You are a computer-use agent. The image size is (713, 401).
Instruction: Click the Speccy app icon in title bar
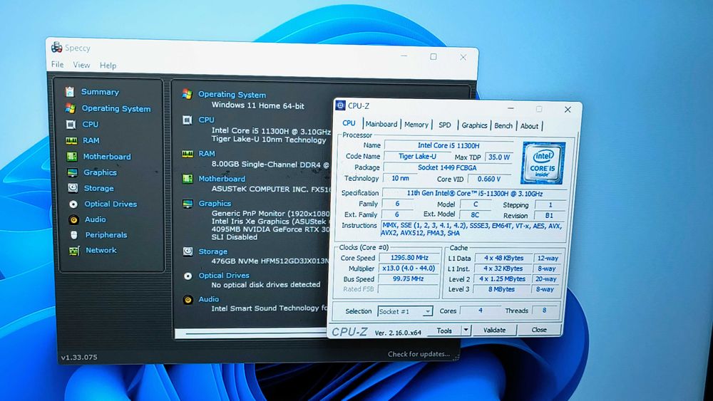point(57,47)
